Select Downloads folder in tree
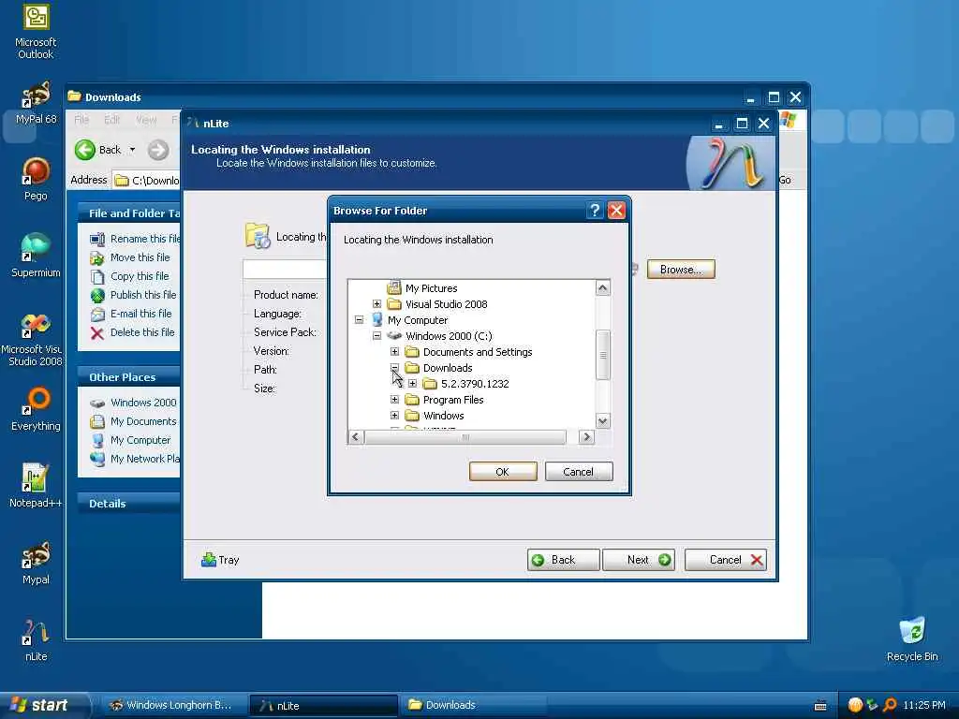The image size is (959, 719). (x=447, y=367)
